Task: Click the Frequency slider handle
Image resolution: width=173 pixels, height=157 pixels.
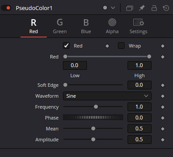Action: 96,107
